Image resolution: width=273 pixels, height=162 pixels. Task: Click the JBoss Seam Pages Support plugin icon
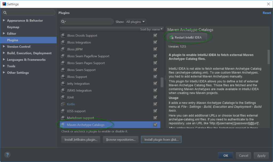click(63, 63)
